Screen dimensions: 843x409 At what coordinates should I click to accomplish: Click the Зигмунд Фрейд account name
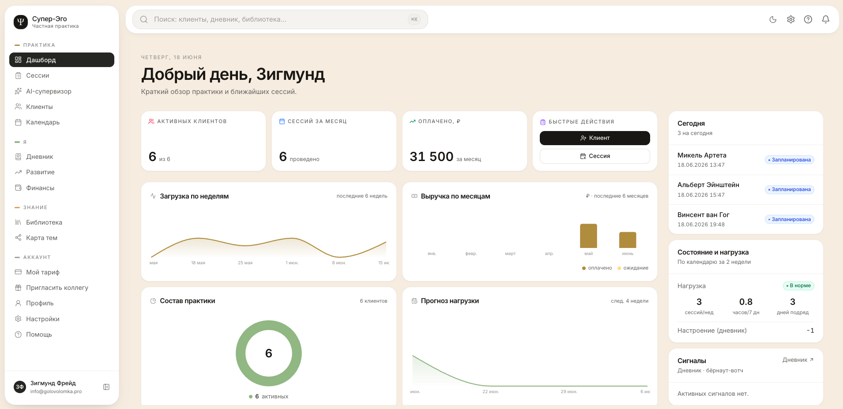(53, 383)
